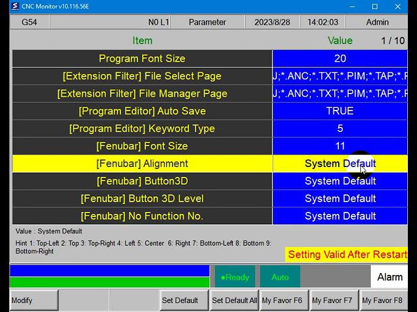Click the date 2023/8/28 field

[x=272, y=22]
